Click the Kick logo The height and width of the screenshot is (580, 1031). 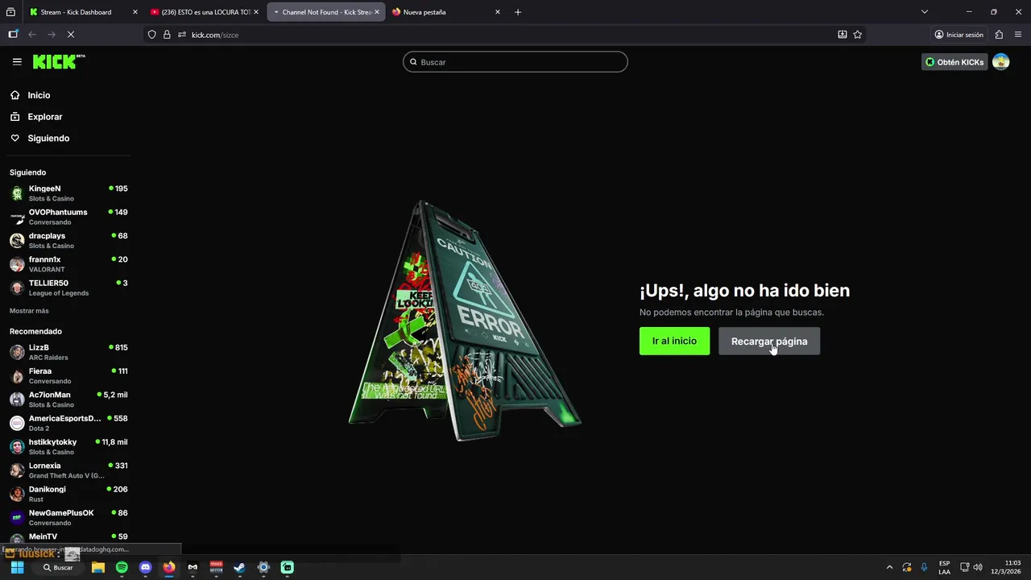(59, 62)
